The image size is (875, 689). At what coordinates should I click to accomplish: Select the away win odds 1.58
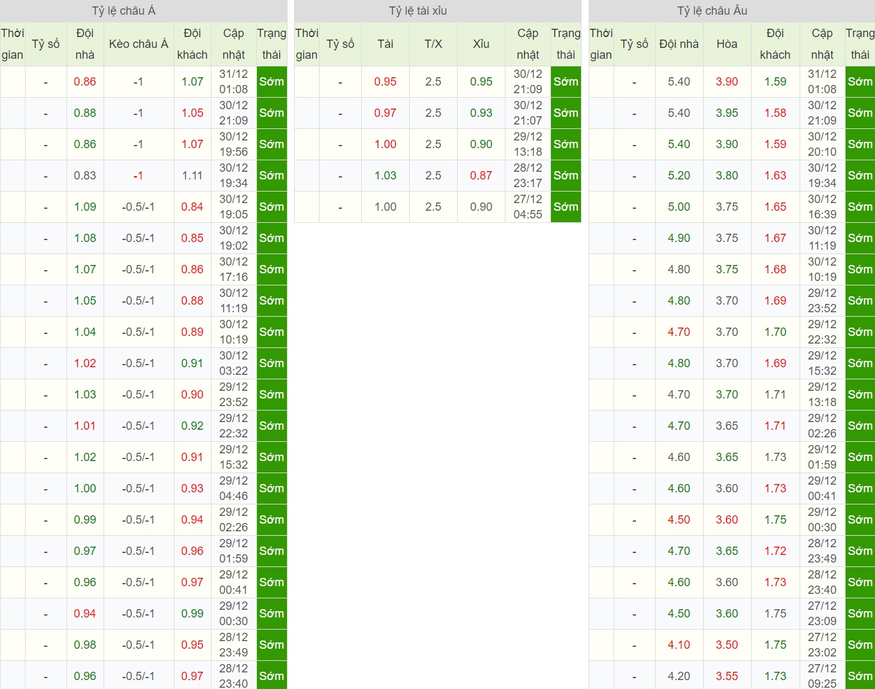click(775, 113)
